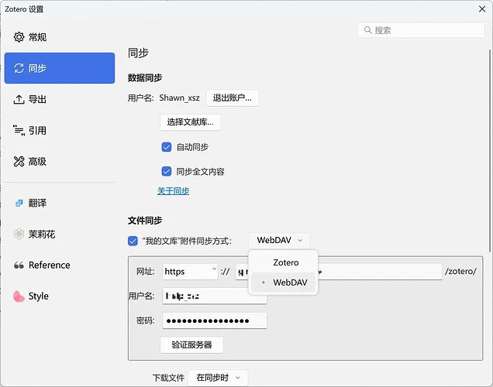This screenshot has width=493, height=387.
Task: Click the 验证服务器 button
Action: [x=191, y=345]
